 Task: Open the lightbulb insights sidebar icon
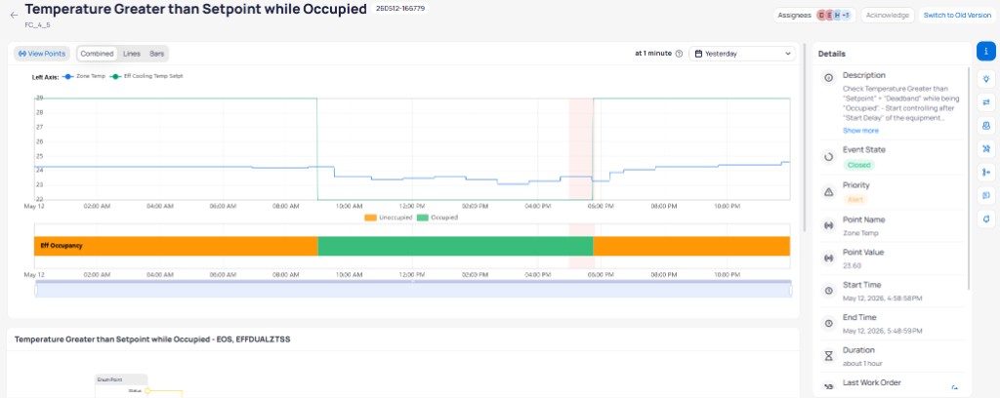[986, 79]
